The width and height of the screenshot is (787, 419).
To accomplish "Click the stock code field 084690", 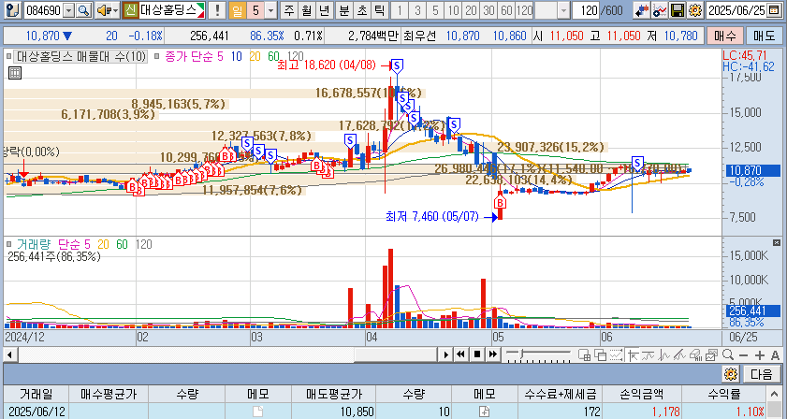I will pyautogui.click(x=43, y=9).
